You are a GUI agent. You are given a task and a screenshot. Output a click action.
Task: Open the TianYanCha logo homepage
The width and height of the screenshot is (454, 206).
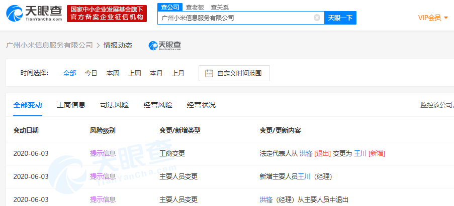(x=35, y=13)
